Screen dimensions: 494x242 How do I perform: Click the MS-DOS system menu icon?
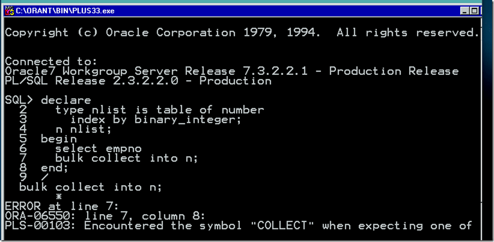pyautogui.click(x=9, y=10)
